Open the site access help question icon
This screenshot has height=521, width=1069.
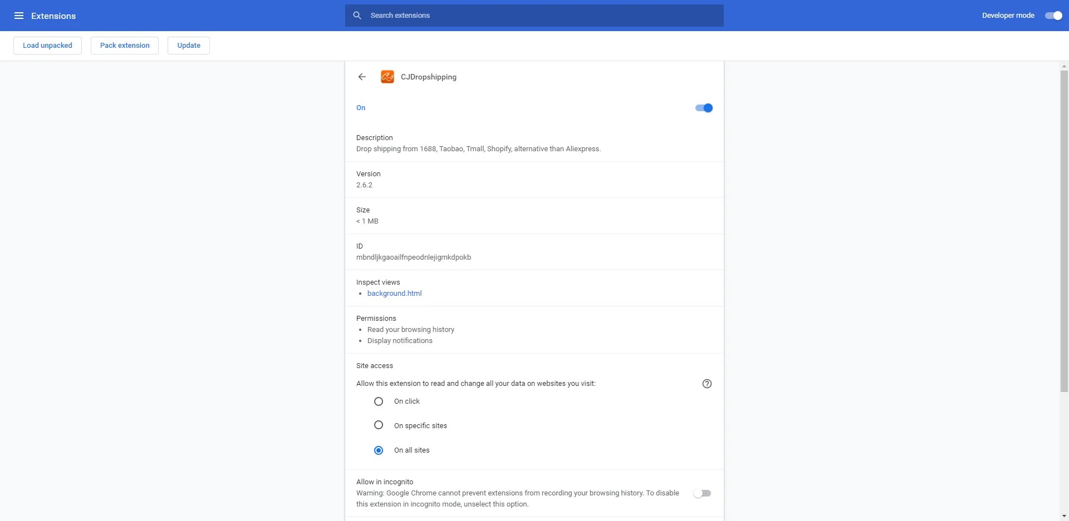[x=707, y=384]
